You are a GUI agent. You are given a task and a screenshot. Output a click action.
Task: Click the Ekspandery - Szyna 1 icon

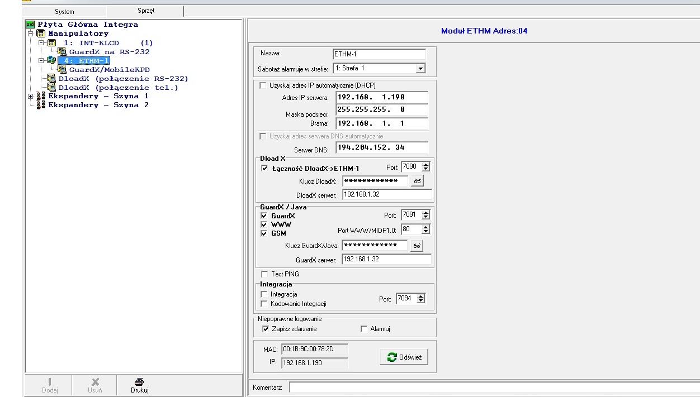pos(41,96)
